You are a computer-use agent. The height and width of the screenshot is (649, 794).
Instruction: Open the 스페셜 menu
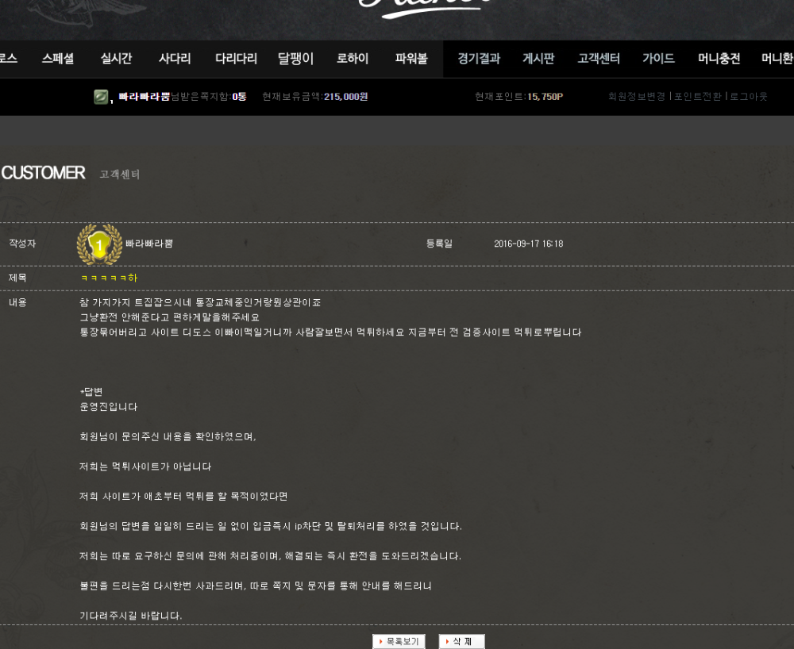click(x=58, y=59)
